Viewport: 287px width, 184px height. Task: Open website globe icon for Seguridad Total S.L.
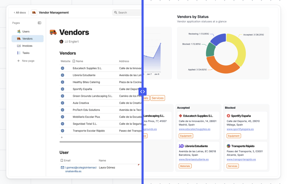[62, 124]
